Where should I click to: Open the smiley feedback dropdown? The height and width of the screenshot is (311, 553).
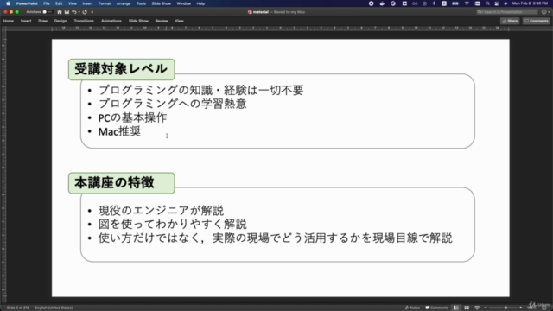click(545, 12)
